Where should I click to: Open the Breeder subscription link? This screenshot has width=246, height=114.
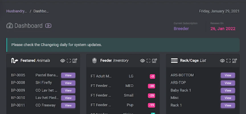[x=181, y=28]
